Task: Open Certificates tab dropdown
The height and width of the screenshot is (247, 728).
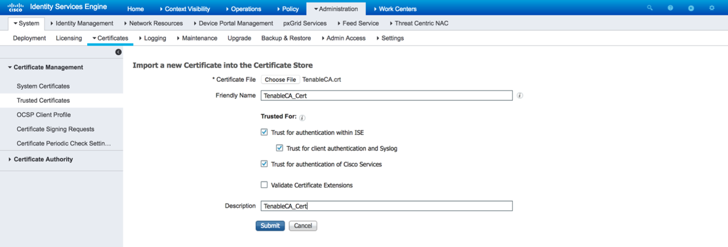Action: (110, 38)
